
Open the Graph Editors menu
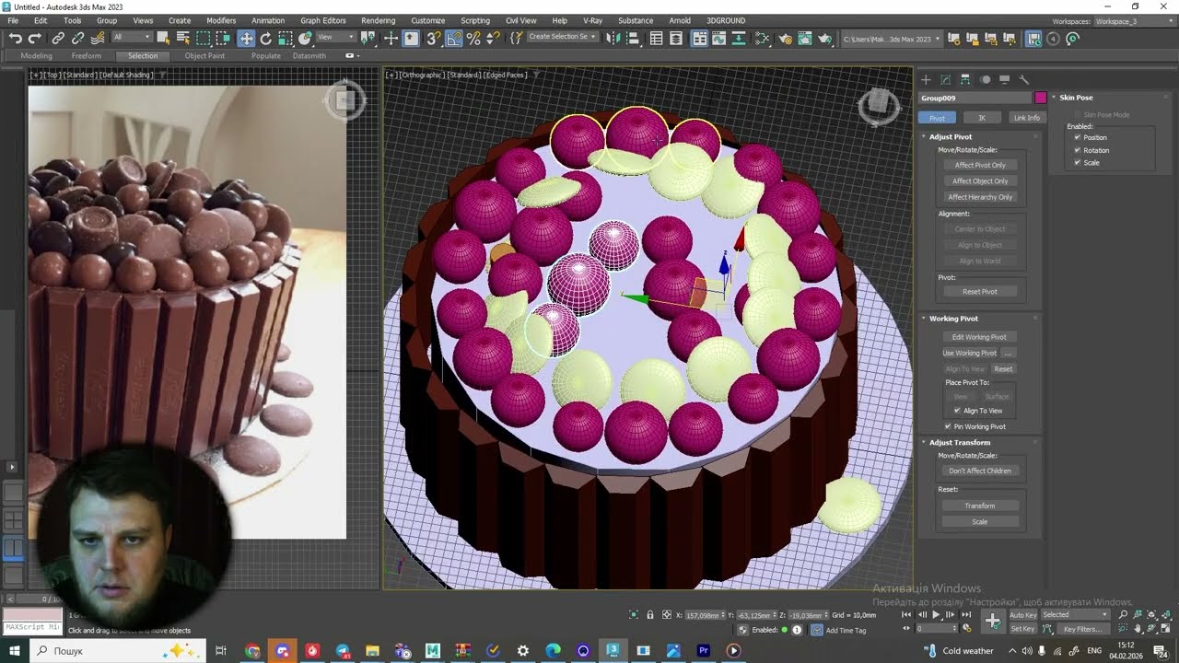click(323, 20)
